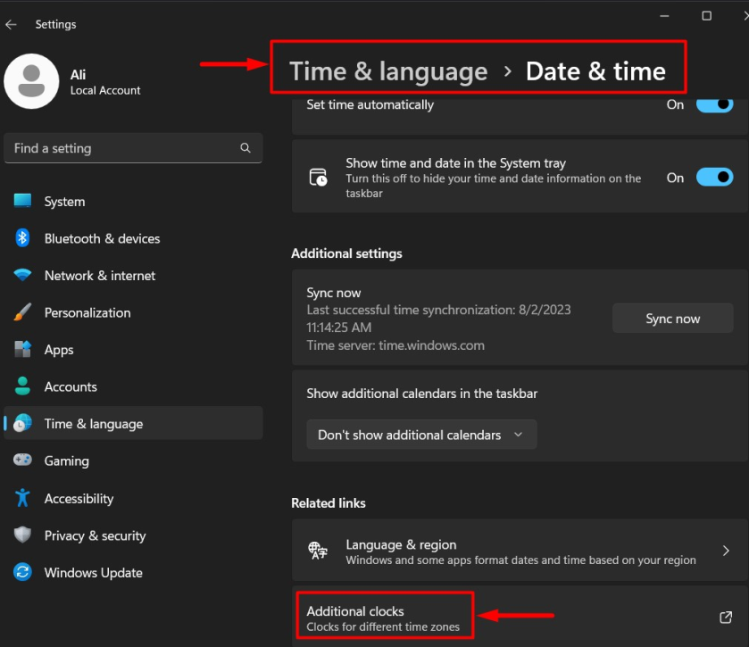Disable Show time and date in System tray
749x647 pixels.
point(714,178)
